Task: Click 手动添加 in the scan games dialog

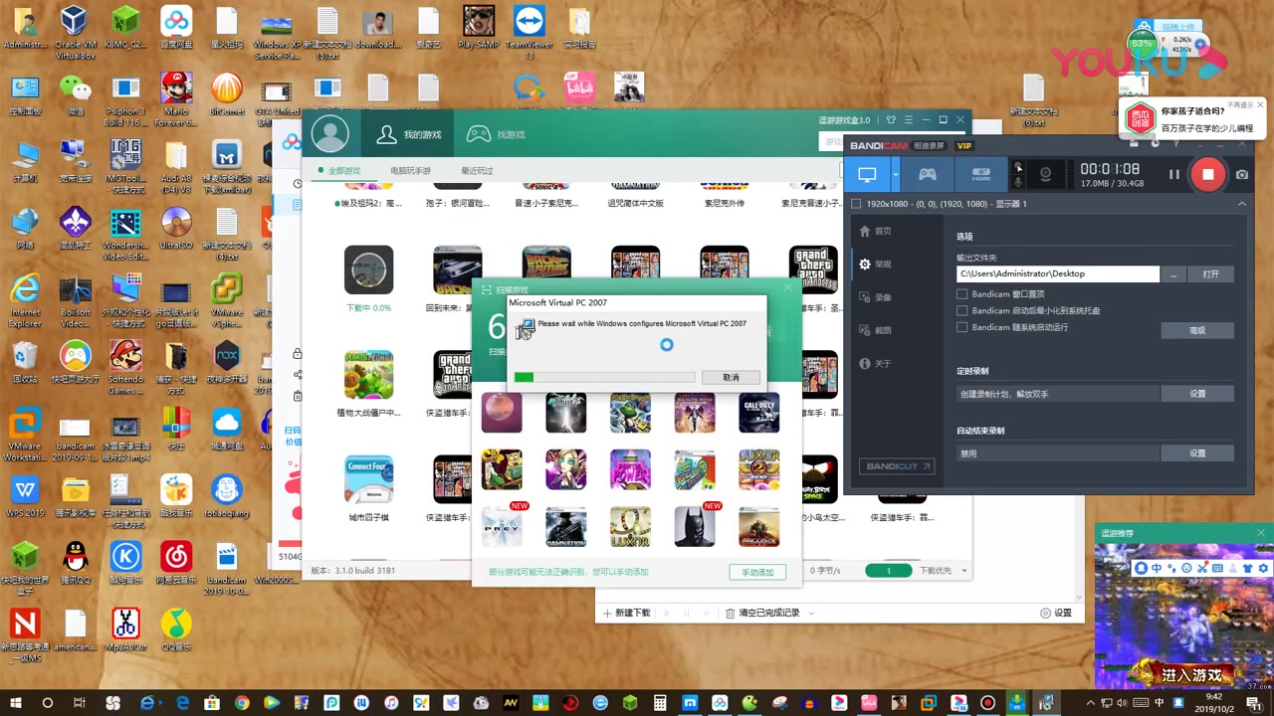Action: pos(757,572)
